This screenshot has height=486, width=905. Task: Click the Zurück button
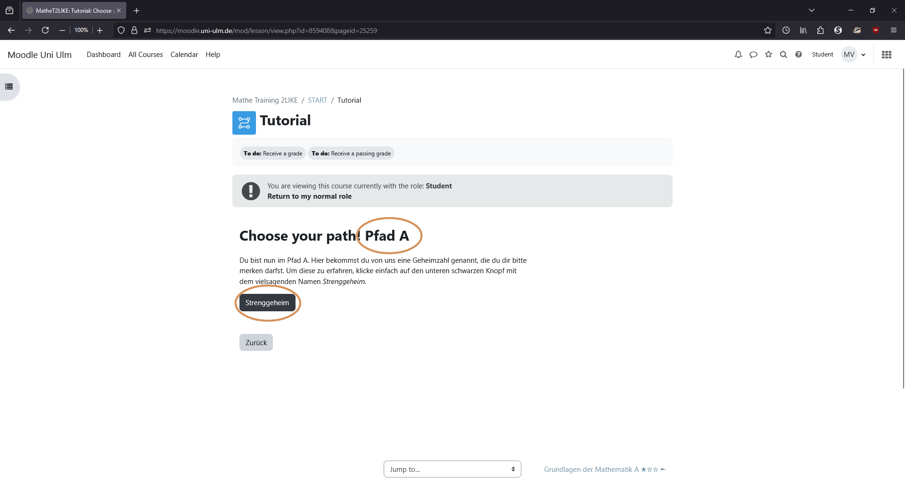256,342
